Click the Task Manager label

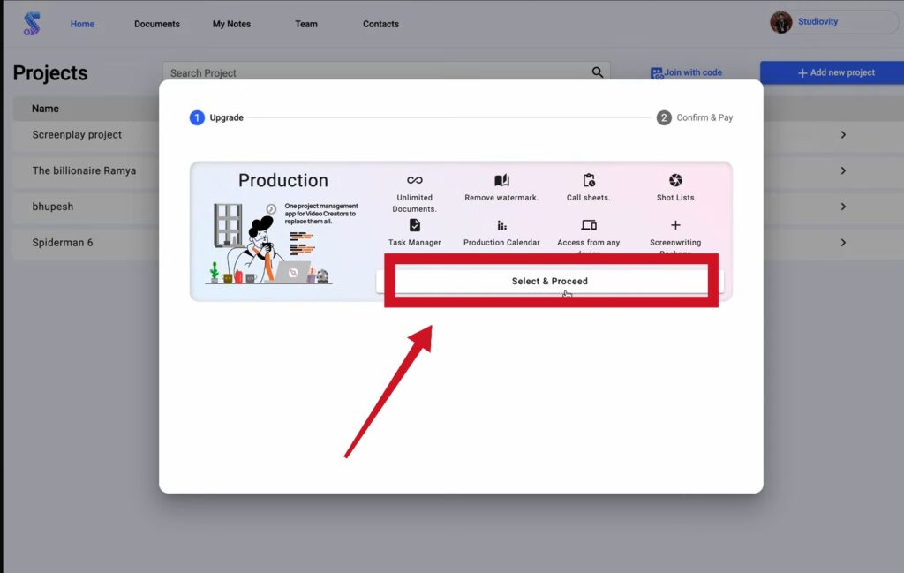[x=415, y=243]
